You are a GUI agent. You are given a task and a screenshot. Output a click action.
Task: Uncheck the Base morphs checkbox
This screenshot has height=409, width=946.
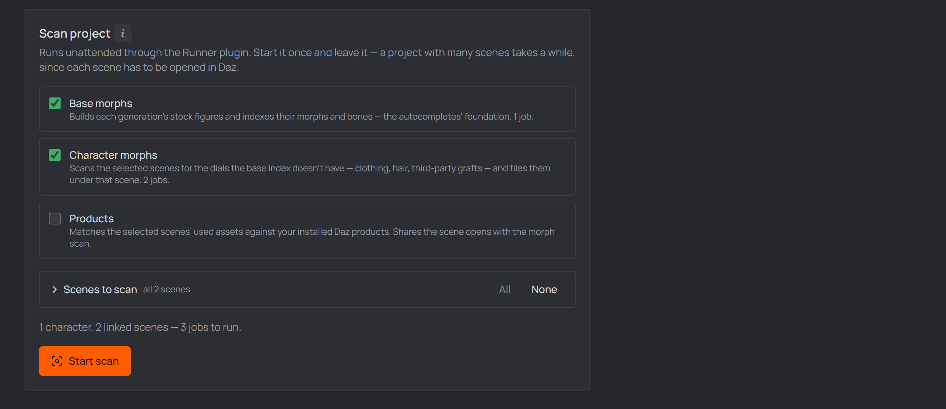point(55,103)
